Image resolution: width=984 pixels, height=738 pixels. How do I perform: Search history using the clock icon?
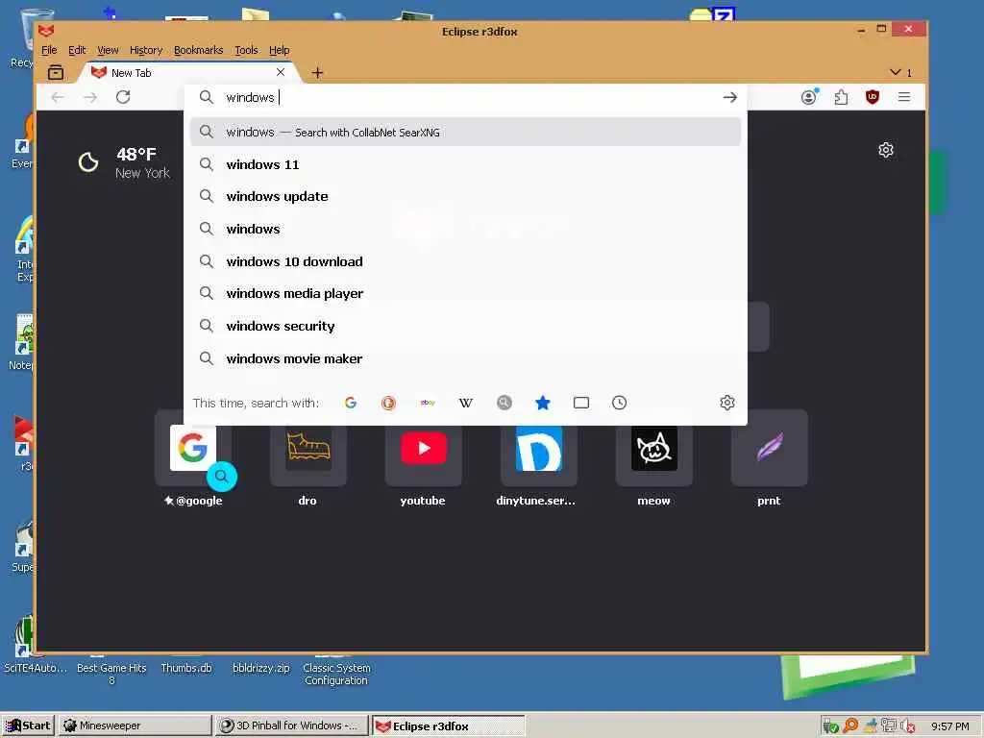(x=620, y=403)
